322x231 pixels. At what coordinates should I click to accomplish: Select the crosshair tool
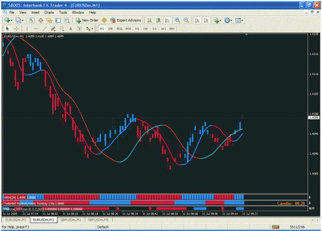pos(16,29)
